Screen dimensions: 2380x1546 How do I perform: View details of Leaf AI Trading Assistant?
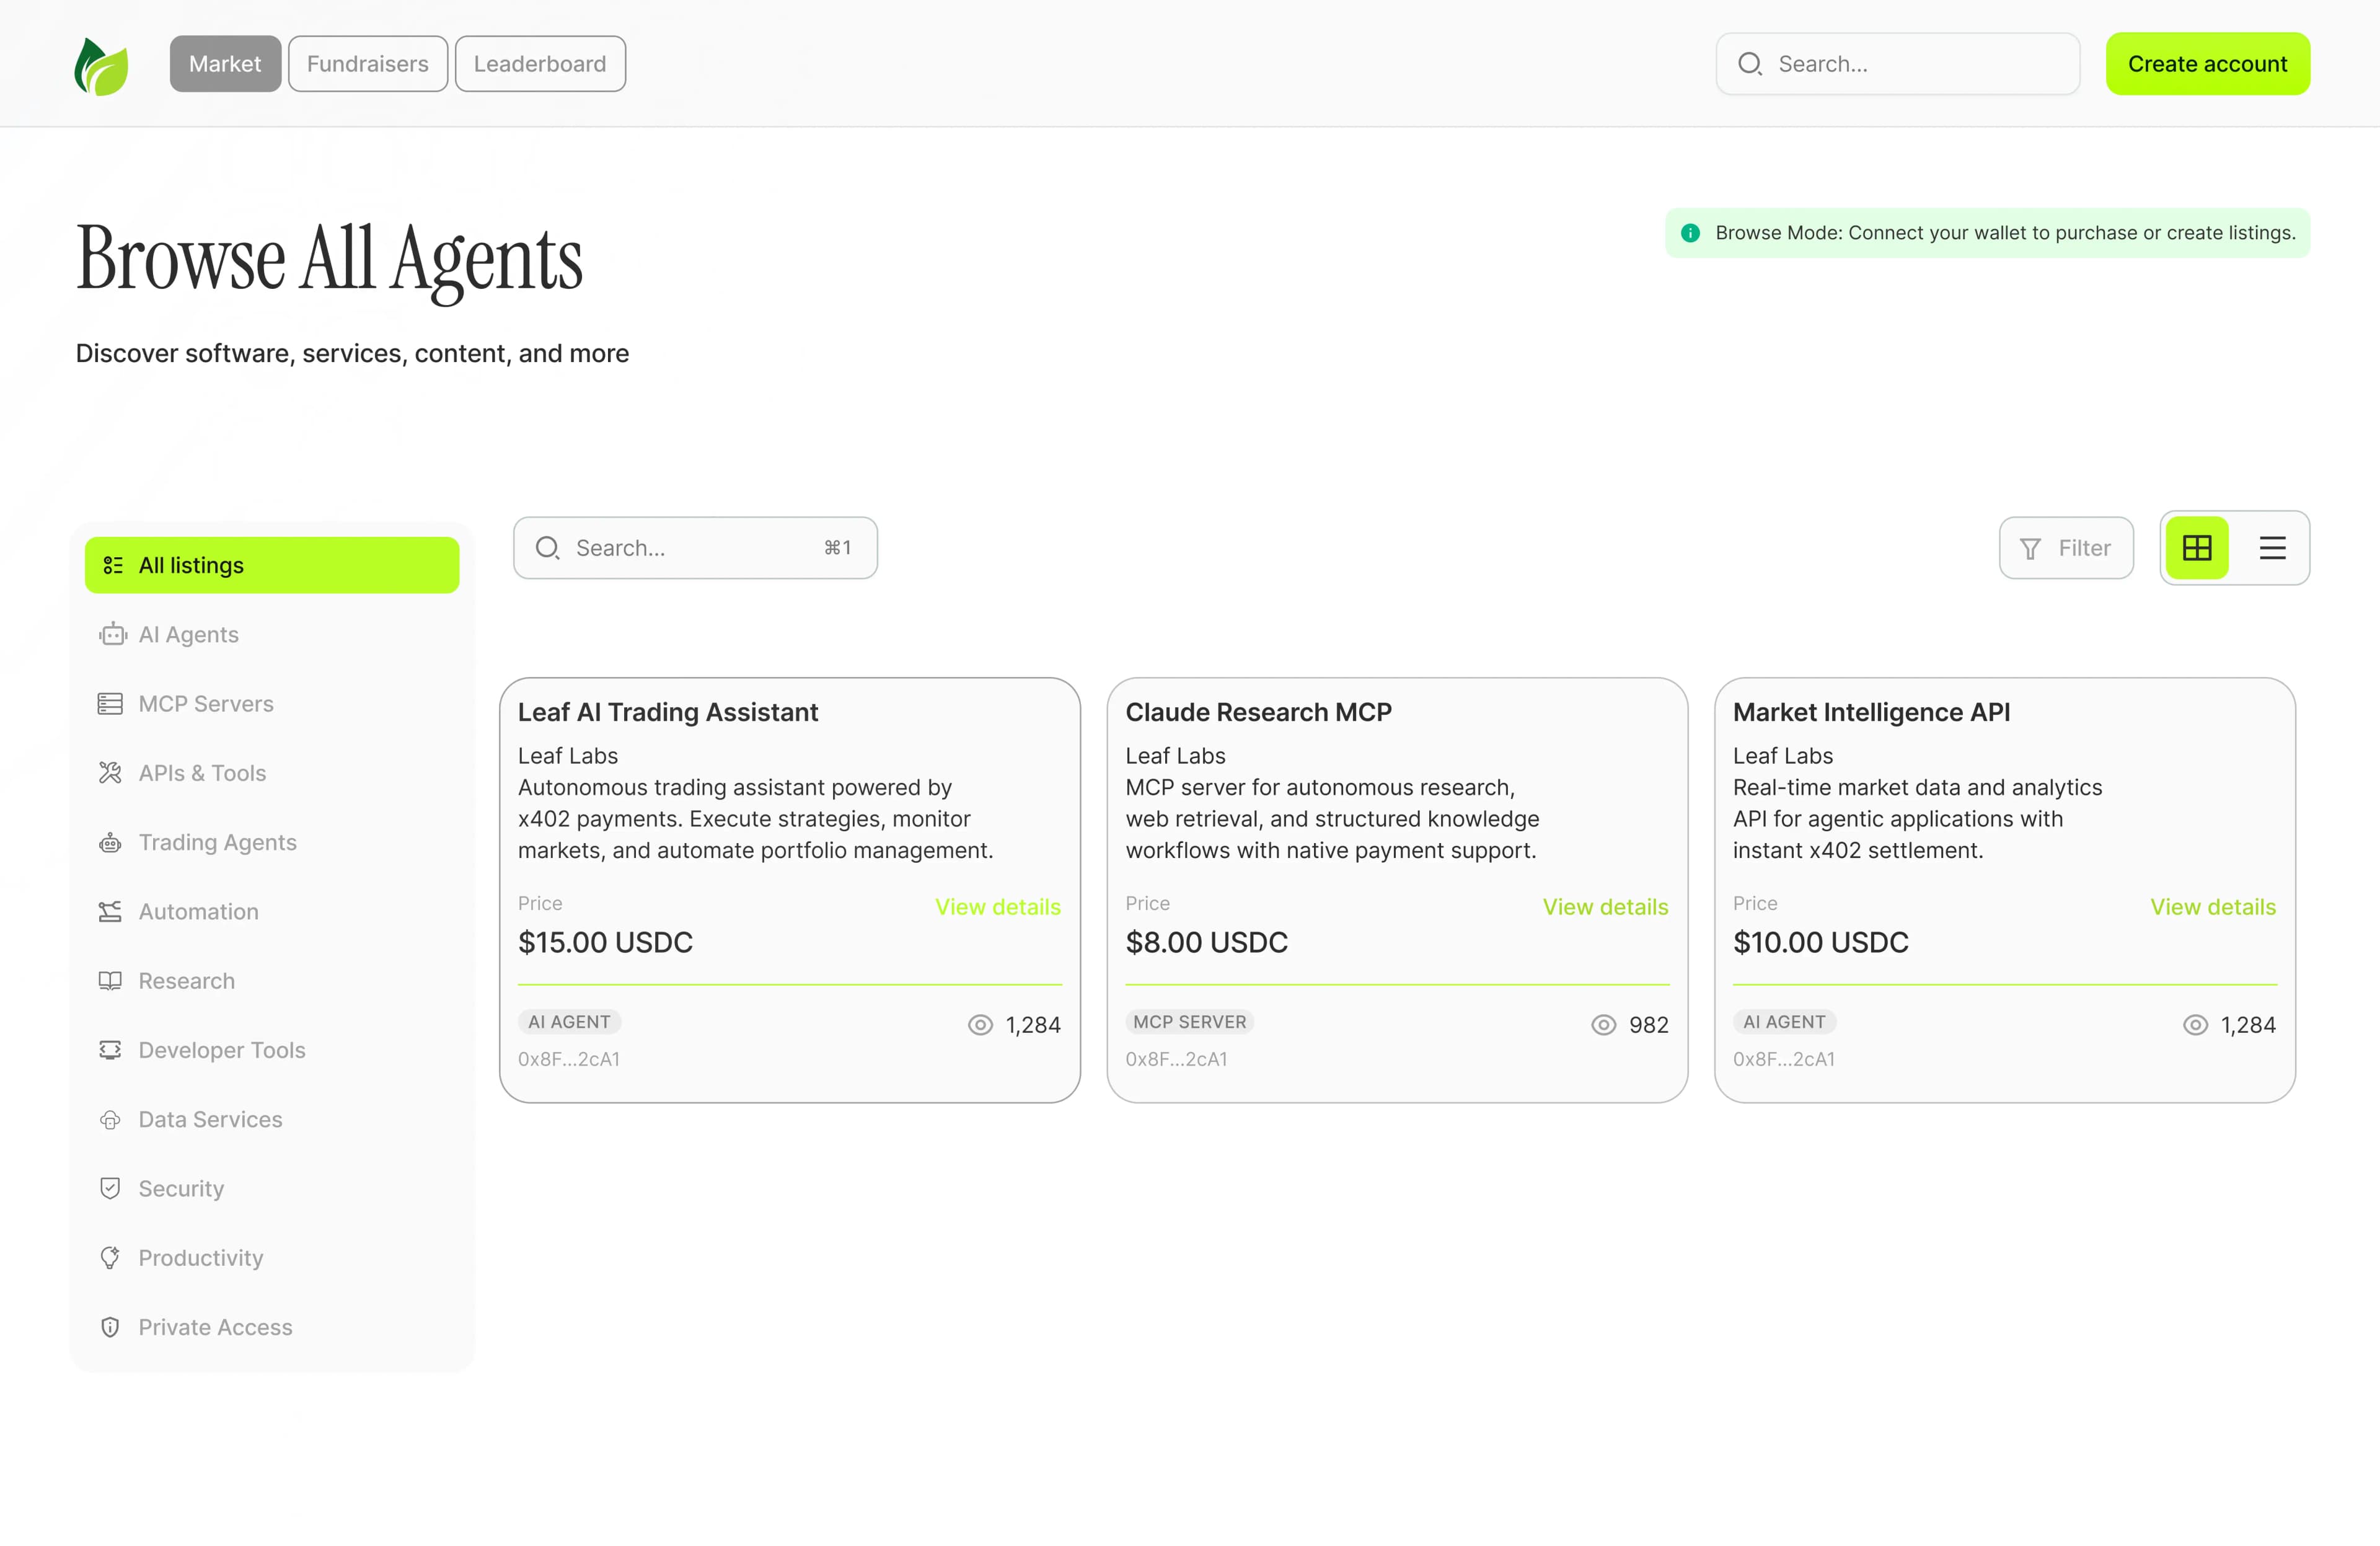[997, 907]
